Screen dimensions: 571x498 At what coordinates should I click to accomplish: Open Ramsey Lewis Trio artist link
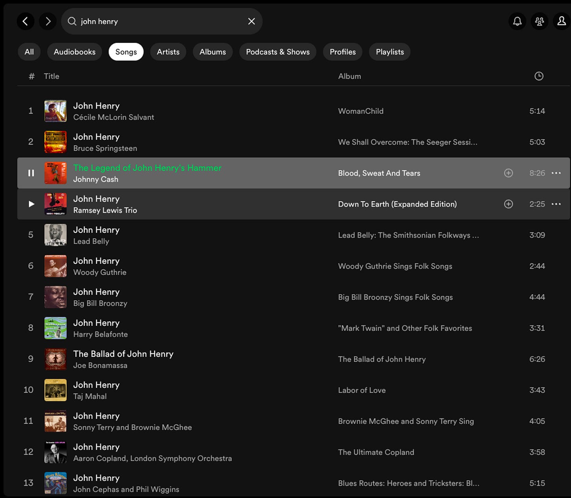105,210
